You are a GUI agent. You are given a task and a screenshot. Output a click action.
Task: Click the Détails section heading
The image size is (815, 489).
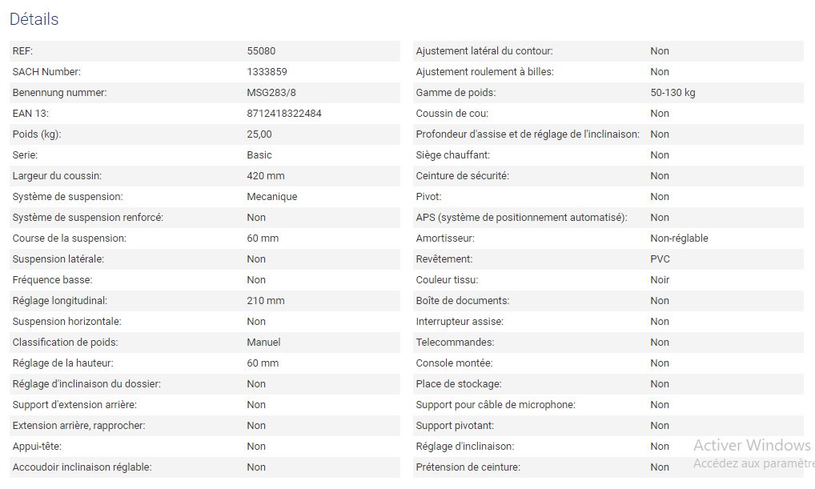[x=34, y=19]
